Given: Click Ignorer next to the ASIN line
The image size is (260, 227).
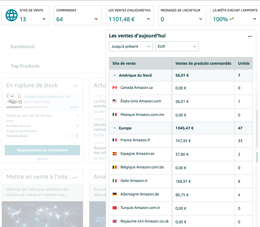Looking at the screenshot, I should tap(74, 107).
